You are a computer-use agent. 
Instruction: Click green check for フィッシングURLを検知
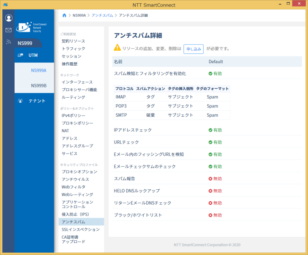[x=210, y=154]
